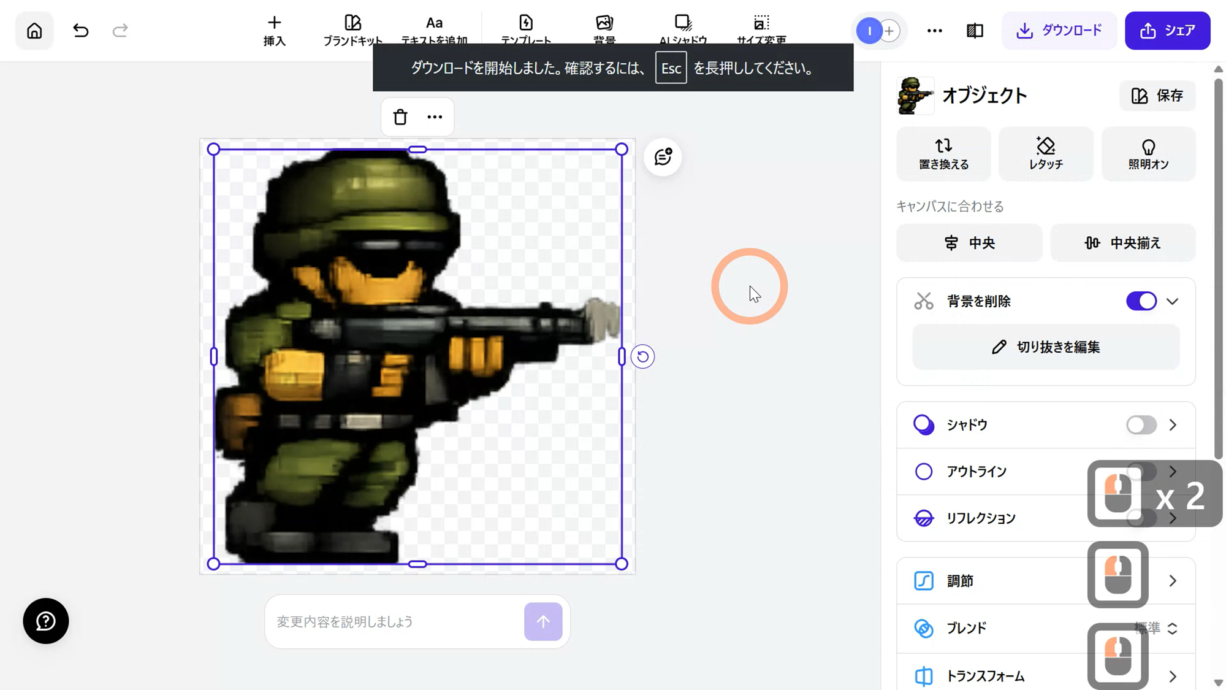Click the right panel scrollbar up arrow
The image size is (1226, 690).
coord(1219,69)
